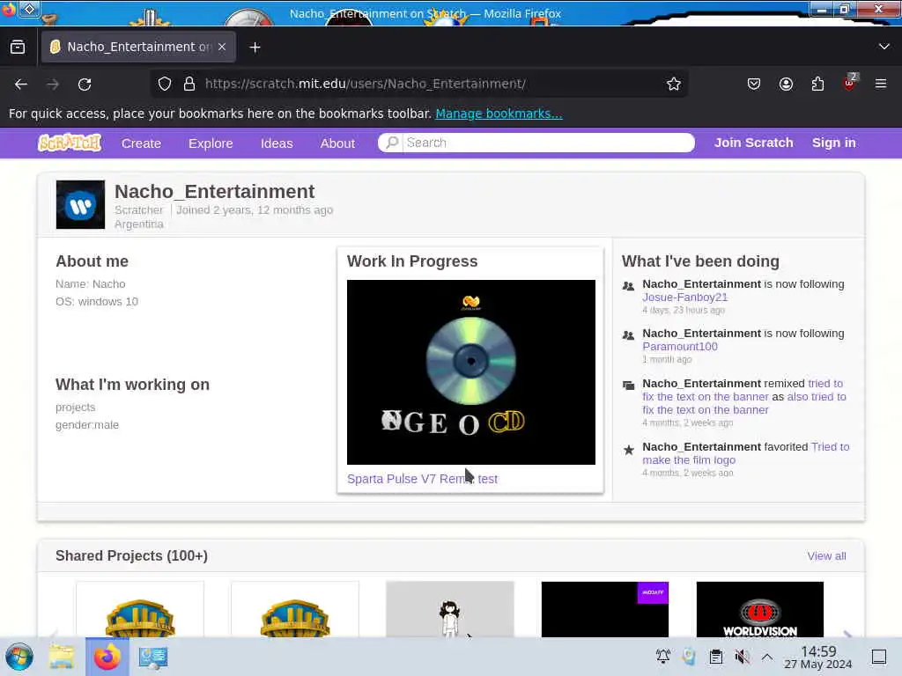Image resolution: width=902 pixels, height=676 pixels.
Task: Open the extensions puzzle icon
Action: tap(817, 84)
